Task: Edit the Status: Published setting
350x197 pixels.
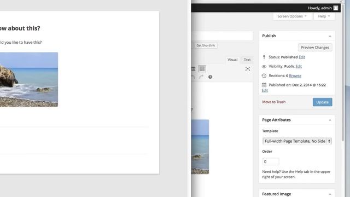Action: pos(302,57)
